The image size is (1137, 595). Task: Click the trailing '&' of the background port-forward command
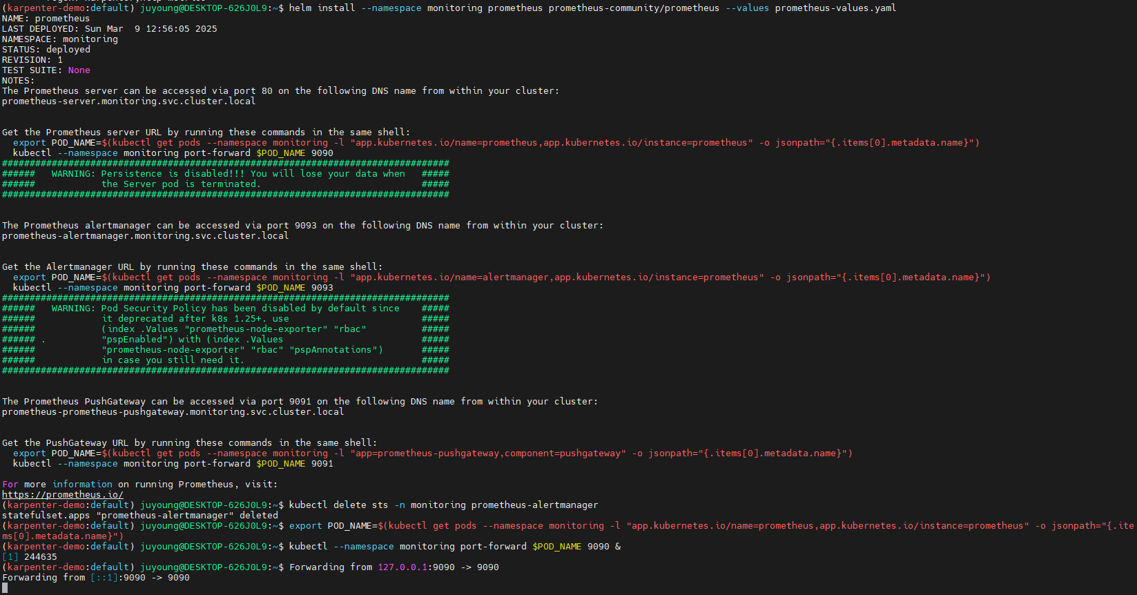coord(618,547)
